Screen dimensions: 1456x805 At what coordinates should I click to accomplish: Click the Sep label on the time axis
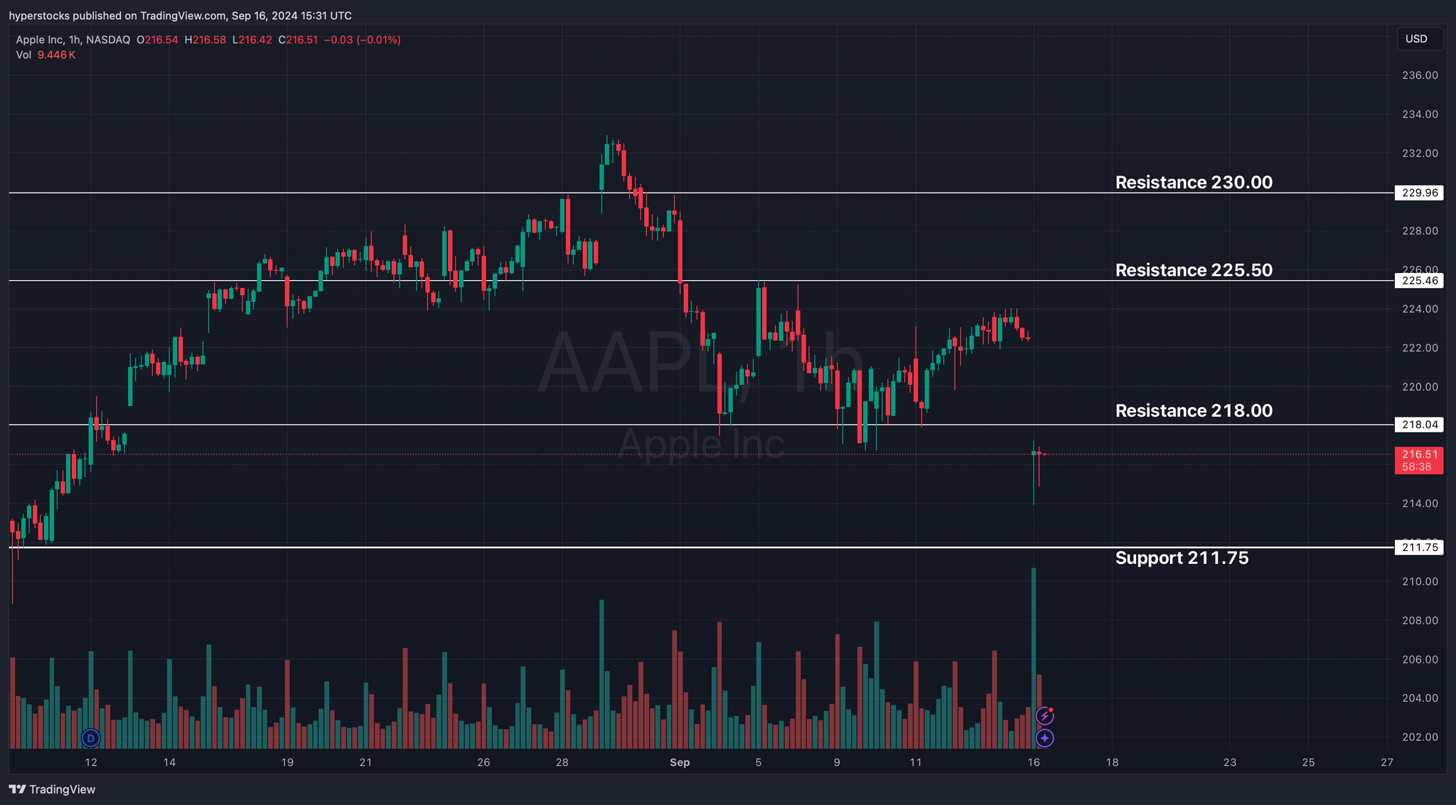click(680, 762)
